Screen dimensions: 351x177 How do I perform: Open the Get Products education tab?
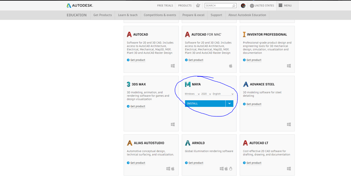[x=103, y=15]
